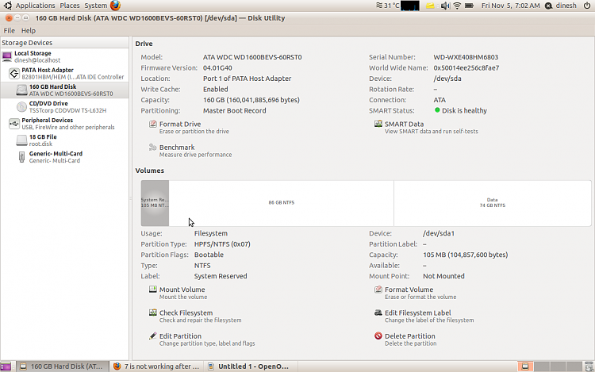This screenshot has height=372, width=595.
Task: Click the red Delete Partition icon
Action: [378, 336]
